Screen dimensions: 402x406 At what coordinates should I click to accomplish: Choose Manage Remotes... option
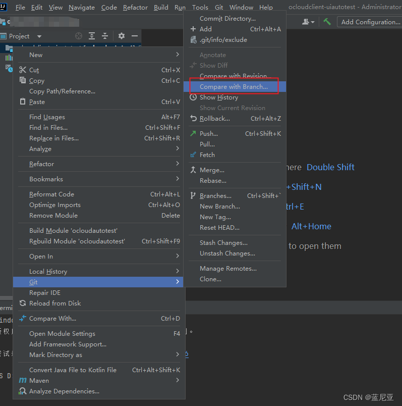tap(235, 268)
